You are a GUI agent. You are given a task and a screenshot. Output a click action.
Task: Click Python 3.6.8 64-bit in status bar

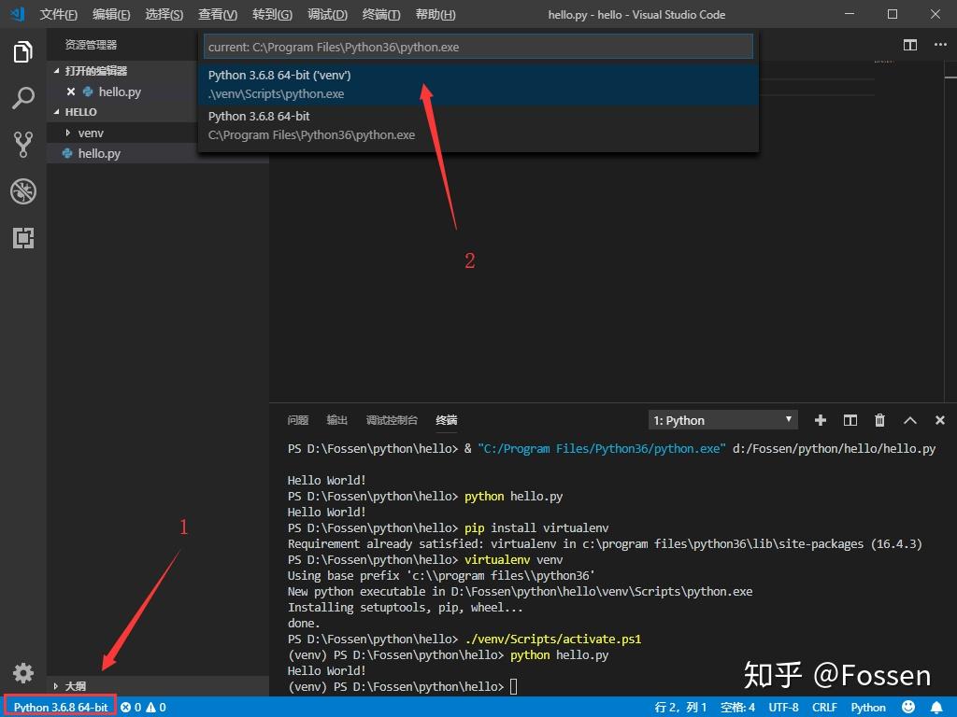click(59, 707)
